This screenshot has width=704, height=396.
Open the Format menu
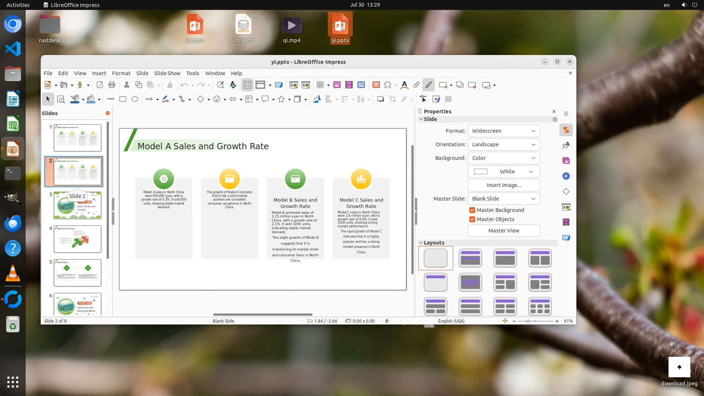pos(121,73)
